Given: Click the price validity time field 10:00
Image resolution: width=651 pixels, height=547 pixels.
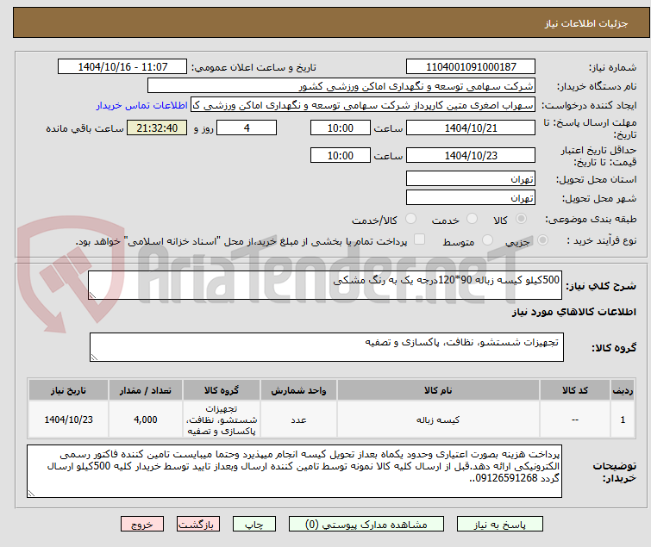Looking at the screenshot, I should point(340,155).
